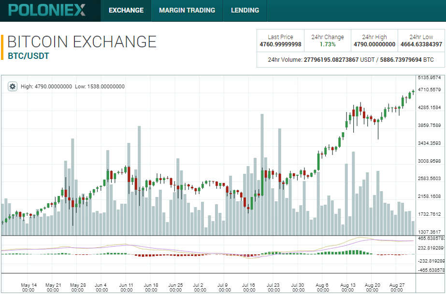Click 24hr High value 4790.00000000
Image resolution: width=446 pixels, height=294 pixels.
pos(374,44)
